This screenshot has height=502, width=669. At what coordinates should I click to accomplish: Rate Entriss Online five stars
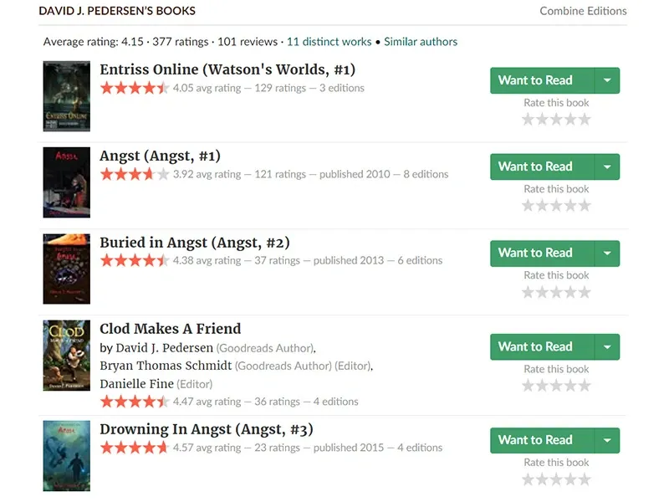click(x=585, y=120)
